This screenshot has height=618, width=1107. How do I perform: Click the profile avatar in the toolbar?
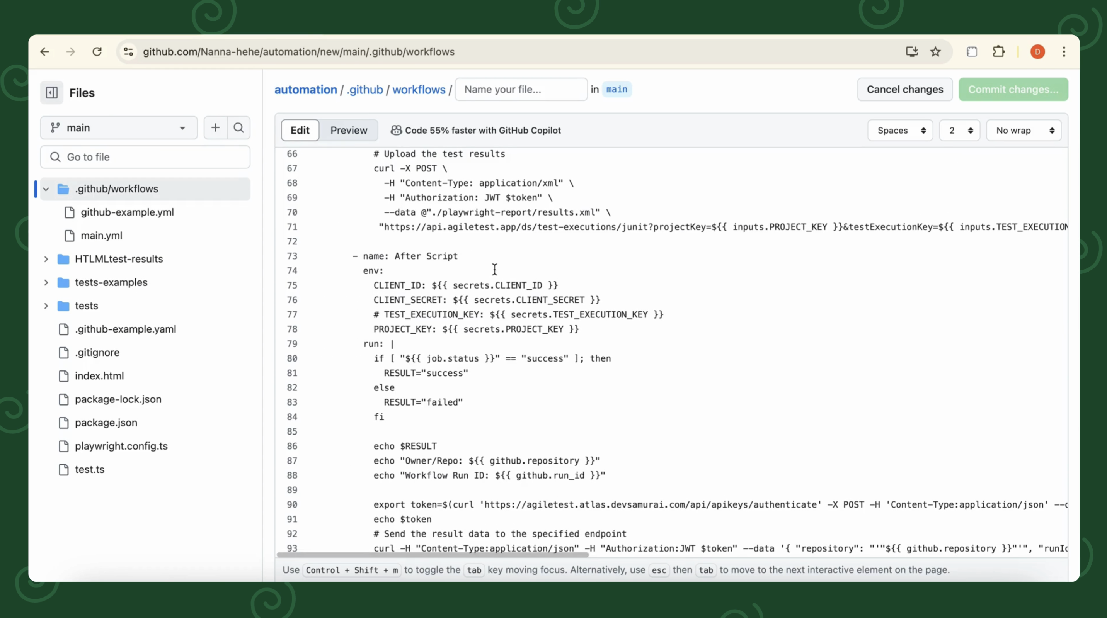coord(1037,51)
